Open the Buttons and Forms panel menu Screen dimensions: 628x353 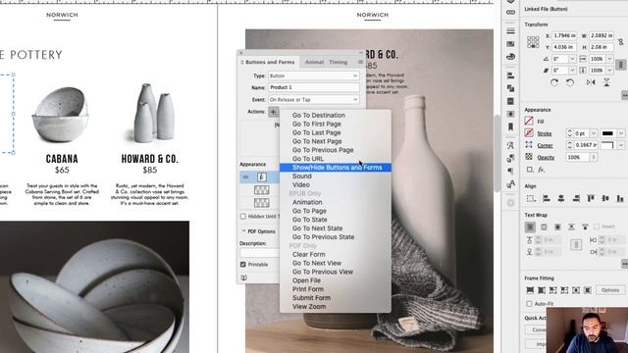(x=360, y=62)
